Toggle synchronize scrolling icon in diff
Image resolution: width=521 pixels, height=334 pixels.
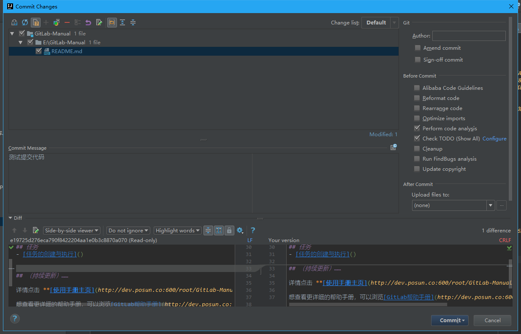click(219, 230)
